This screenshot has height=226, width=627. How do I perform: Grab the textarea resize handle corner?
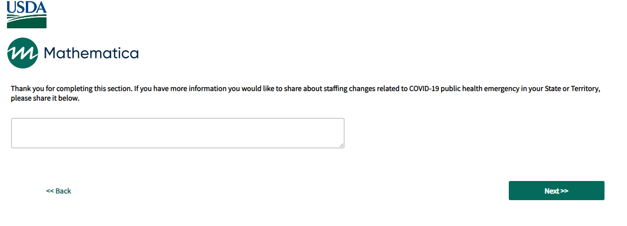[342, 146]
